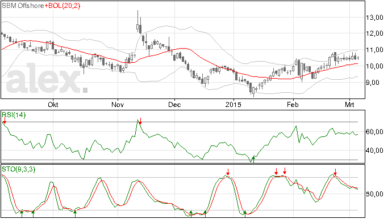The image size is (392, 219).
Task: Select the 12,00 price axis value
Action: click(x=374, y=33)
